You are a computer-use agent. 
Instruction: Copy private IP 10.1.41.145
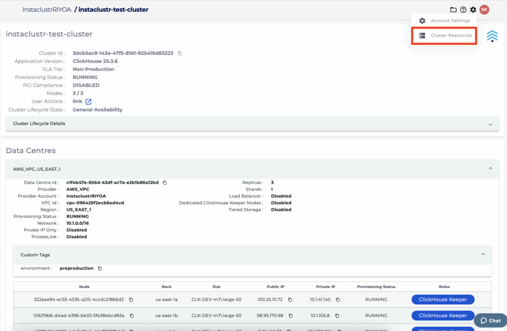(338, 300)
